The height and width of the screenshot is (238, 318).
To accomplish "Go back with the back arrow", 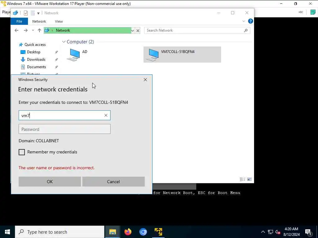I will [16, 30].
